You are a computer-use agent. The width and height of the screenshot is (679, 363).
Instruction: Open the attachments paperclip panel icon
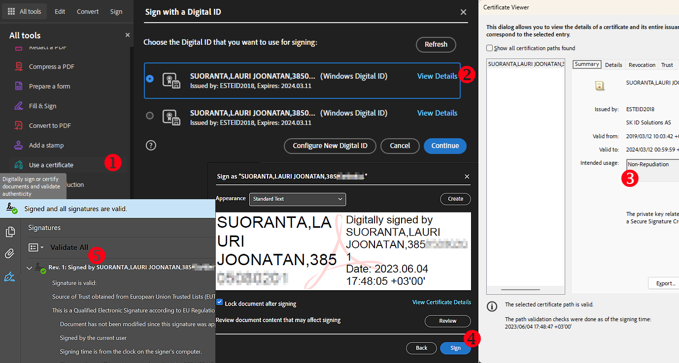tap(9, 254)
